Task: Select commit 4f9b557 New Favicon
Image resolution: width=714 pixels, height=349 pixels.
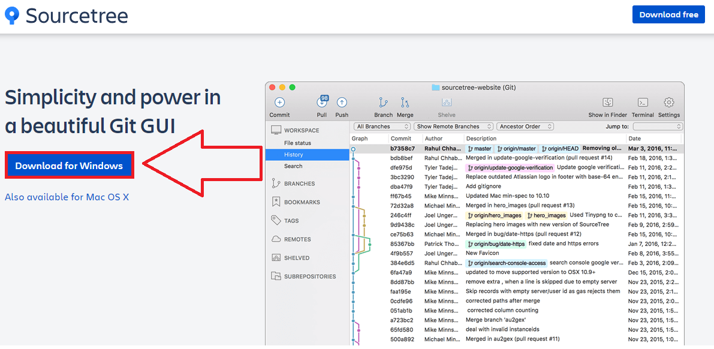Action: pyautogui.click(x=517, y=253)
